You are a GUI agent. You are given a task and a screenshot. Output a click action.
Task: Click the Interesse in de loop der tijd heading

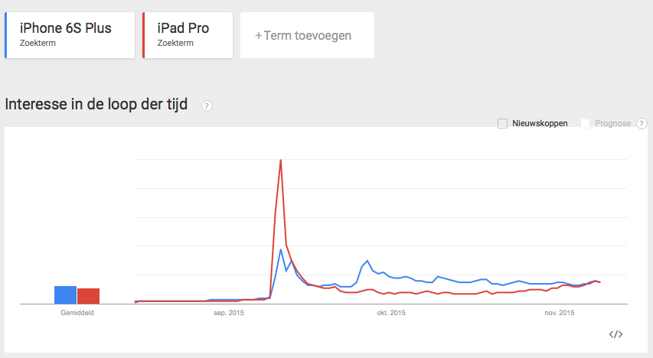click(96, 105)
